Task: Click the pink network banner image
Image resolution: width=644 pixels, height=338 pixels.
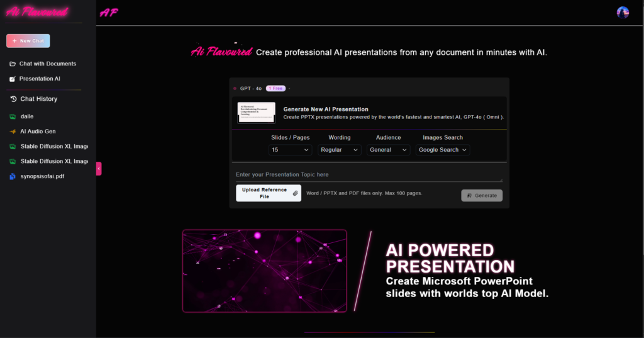Action: 265,271
